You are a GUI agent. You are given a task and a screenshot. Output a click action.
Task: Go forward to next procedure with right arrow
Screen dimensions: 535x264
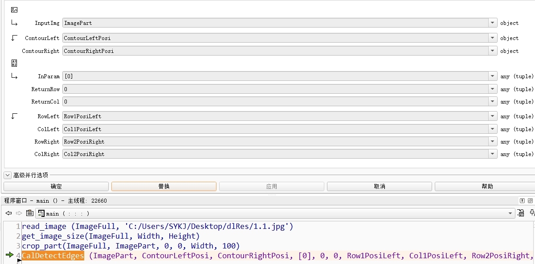click(19, 213)
